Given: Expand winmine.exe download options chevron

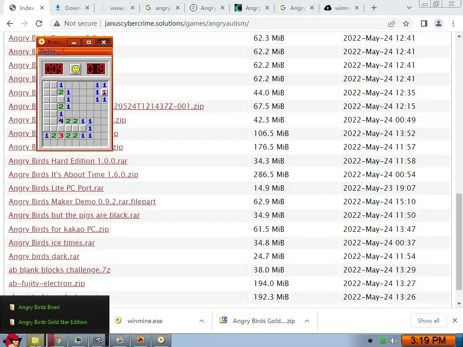Looking at the screenshot, I should (x=202, y=321).
